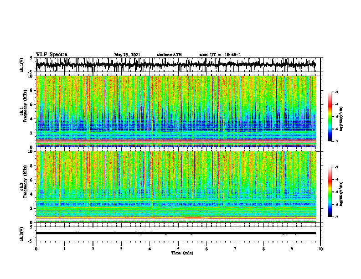
Task: Click the ch.2 spectrogram color scale bar
Action: pyautogui.click(x=330, y=192)
